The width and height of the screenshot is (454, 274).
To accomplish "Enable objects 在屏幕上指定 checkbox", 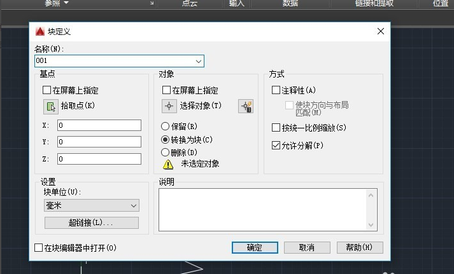I will coord(167,91).
